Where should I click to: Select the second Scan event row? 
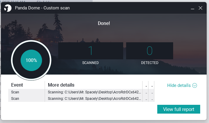81,99
